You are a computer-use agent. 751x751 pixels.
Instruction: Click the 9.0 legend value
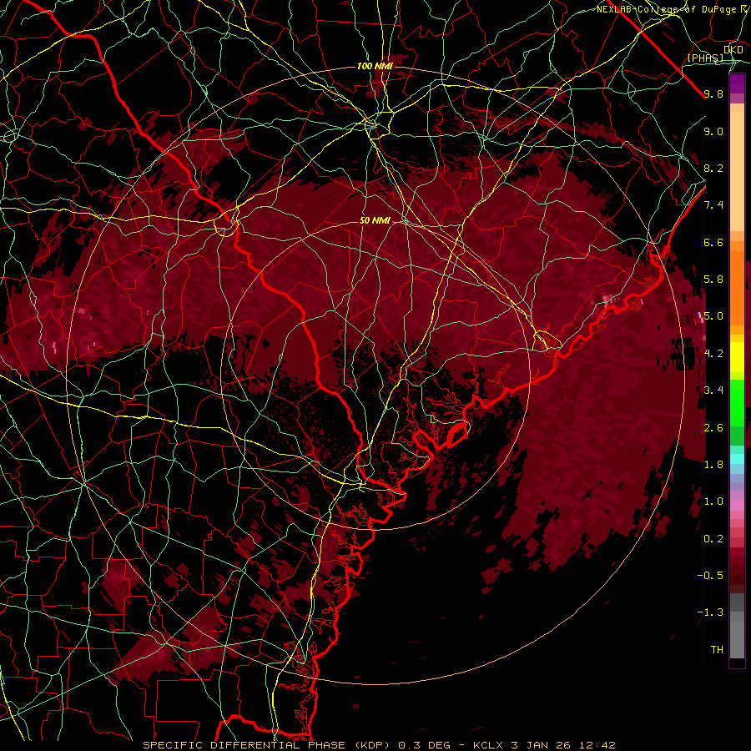click(x=713, y=131)
